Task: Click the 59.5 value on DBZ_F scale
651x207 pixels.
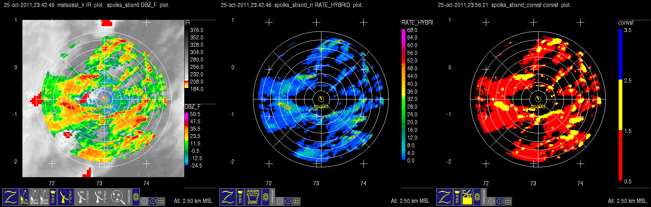Action: coord(195,114)
